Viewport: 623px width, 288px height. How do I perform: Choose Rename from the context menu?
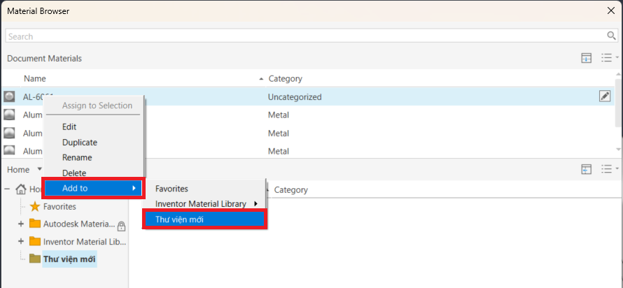pos(77,157)
